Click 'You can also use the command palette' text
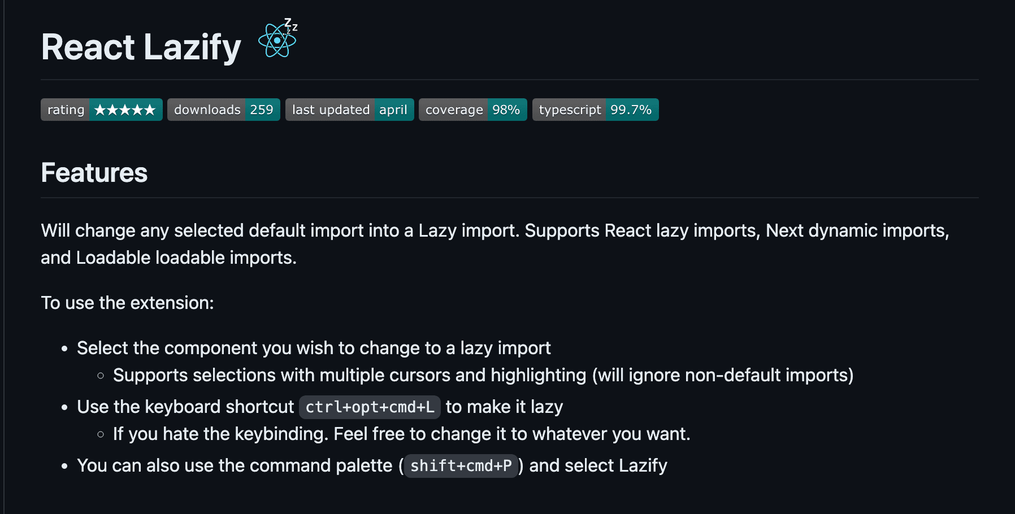The image size is (1015, 514). (235, 466)
